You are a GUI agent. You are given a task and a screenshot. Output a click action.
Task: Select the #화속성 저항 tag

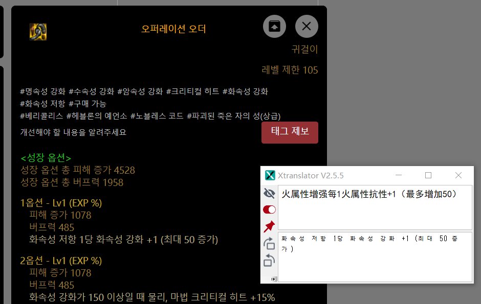42,104
